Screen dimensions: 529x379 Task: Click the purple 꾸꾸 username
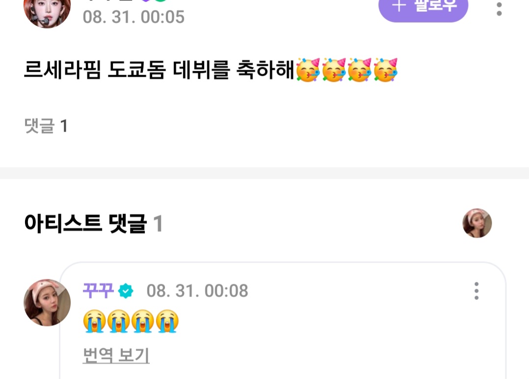pyautogui.click(x=98, y=291)
